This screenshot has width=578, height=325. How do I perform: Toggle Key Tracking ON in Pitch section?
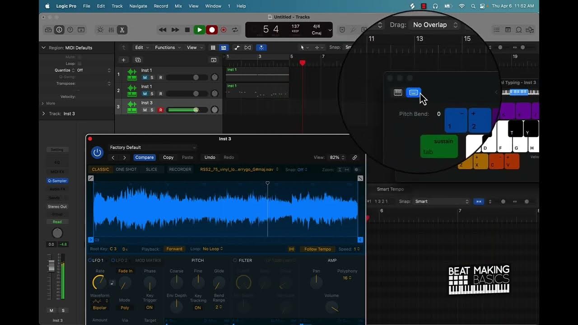coord(198,308)
